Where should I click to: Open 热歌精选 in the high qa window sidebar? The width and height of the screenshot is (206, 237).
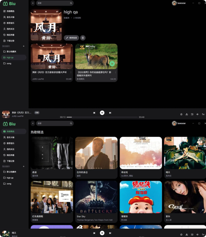point(9,11)
